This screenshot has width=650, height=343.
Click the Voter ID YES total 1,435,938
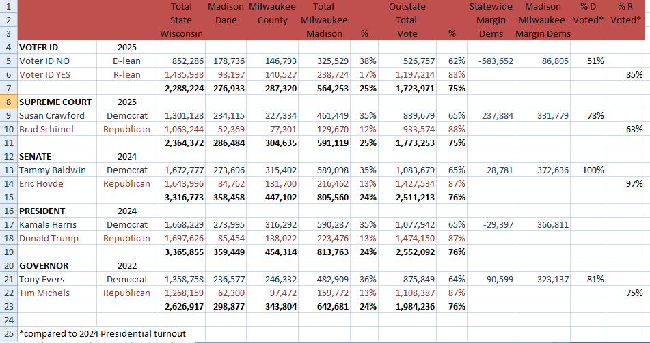[x=181, y=74]
